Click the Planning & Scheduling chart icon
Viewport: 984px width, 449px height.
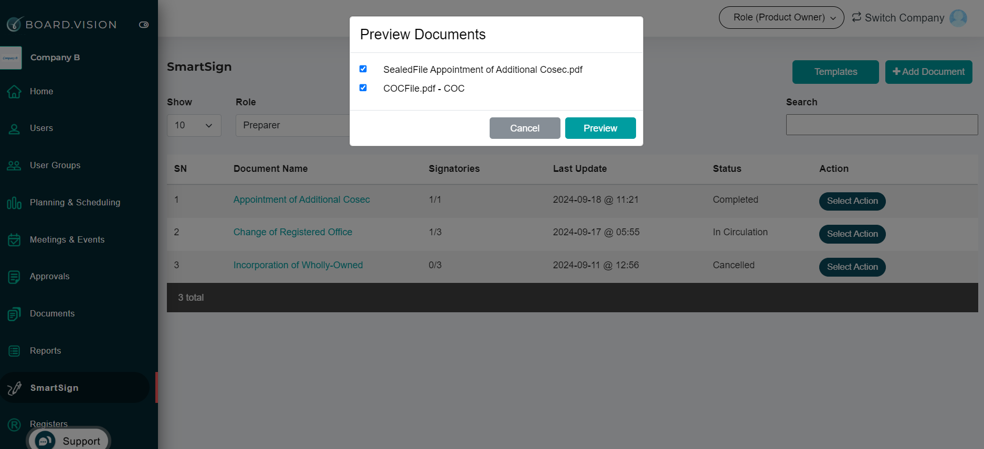pyautogui.click(x=14, y=203)
